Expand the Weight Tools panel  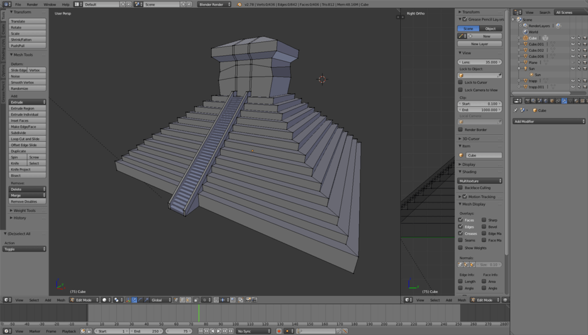point(25,211)
